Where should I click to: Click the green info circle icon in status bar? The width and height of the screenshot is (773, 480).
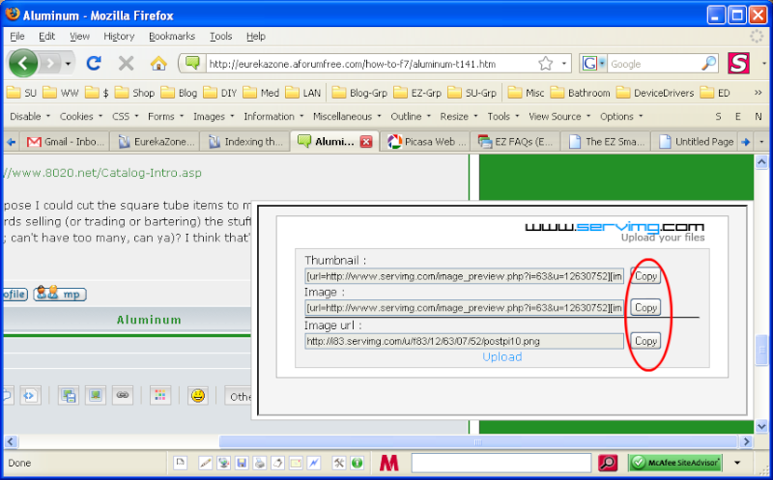tap(357, 463)
